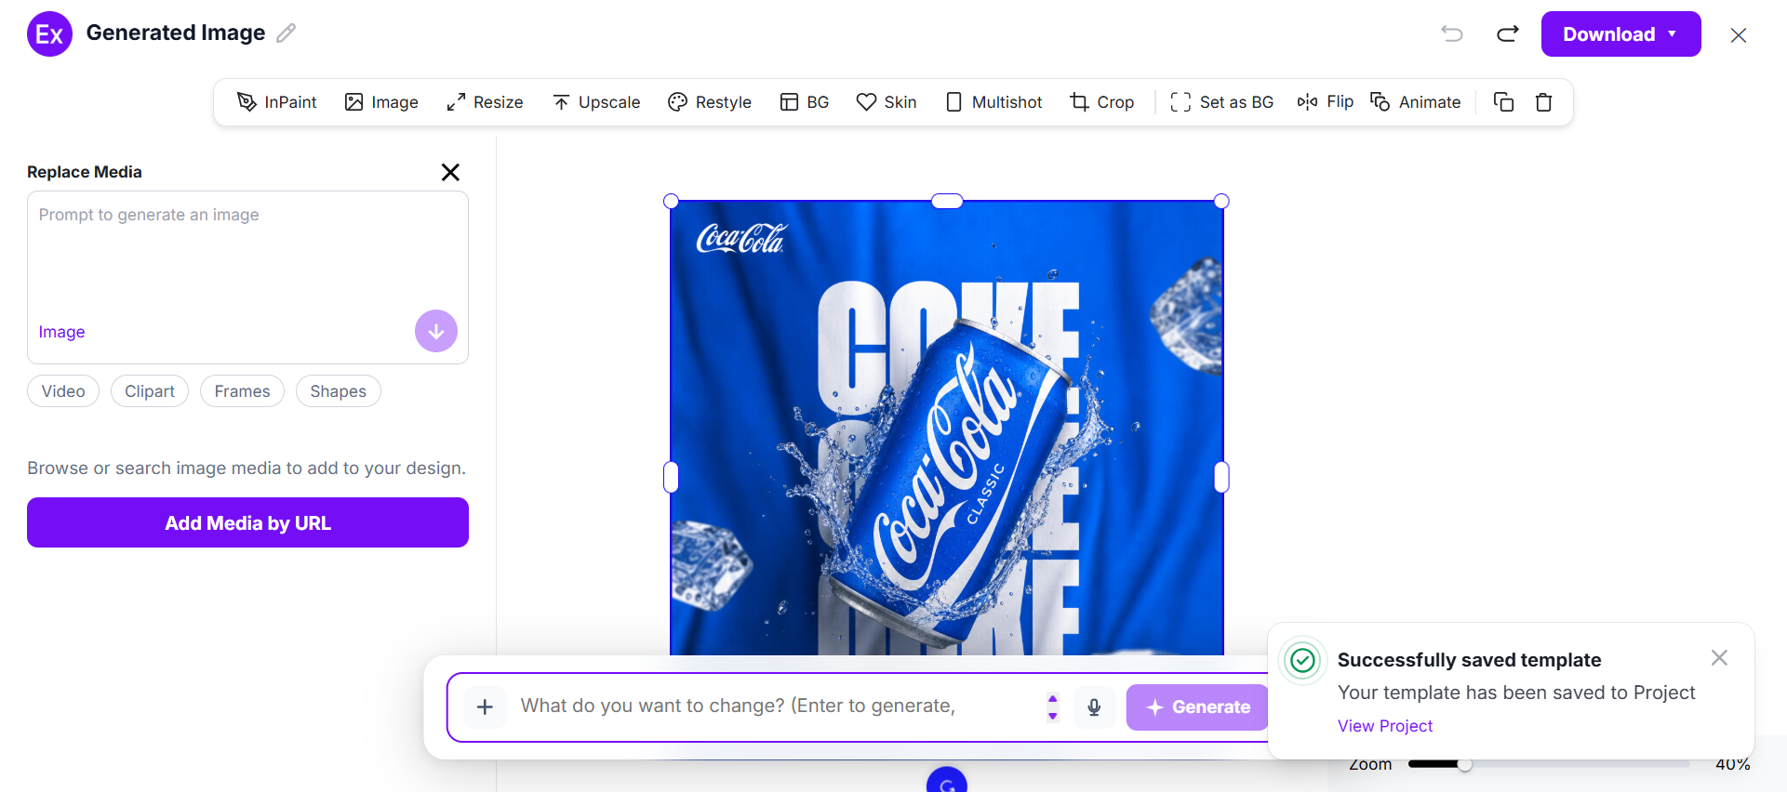This screenshot has height=792, width=1787.
Task: Click the top-right corner resize handle
Action: pyautogui.click(x=1222, y=201)
